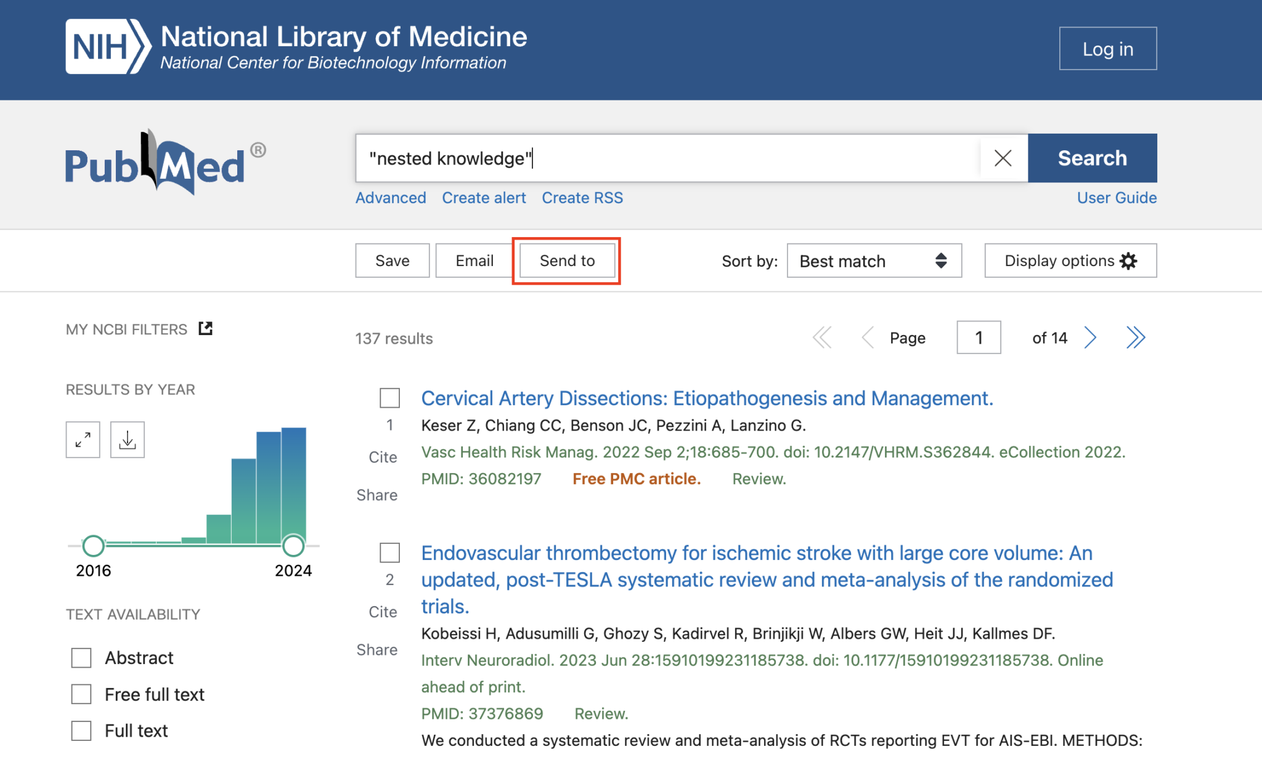Screen dimensions: 1262x757
Task: Open the Advanced search page
Action: point(391,198)
